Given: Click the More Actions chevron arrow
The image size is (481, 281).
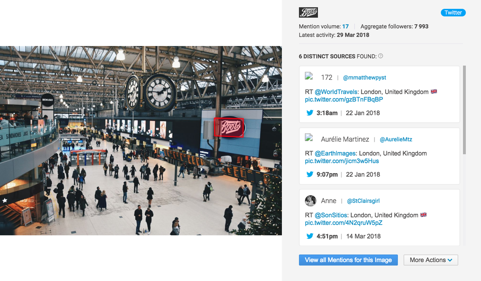Looking at the screenshot, I should pyautogui.click(x=450, y=260).
